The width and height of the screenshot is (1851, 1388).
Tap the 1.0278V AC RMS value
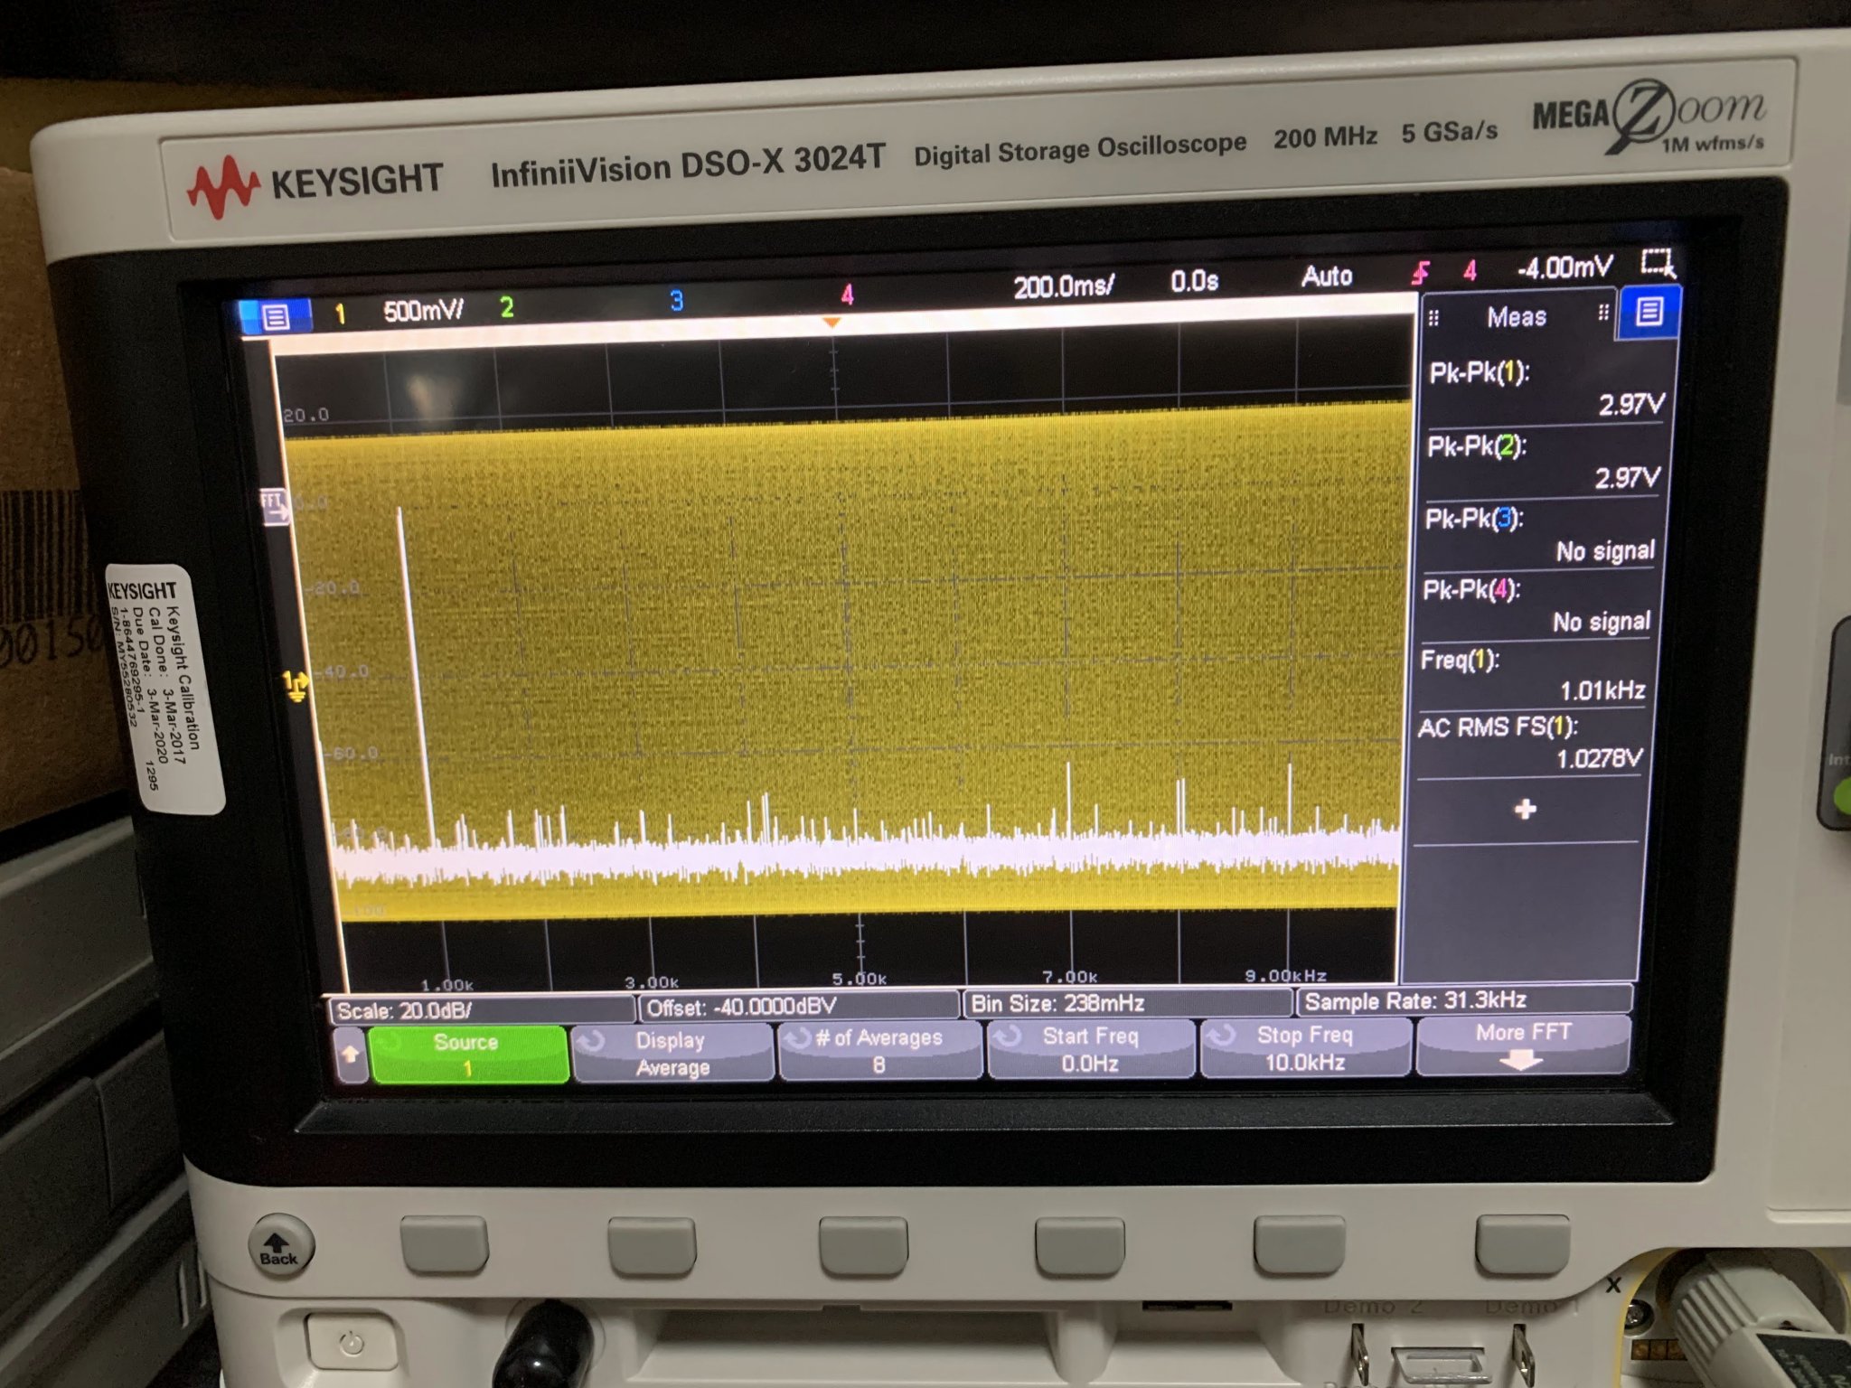coord(1598,758)
